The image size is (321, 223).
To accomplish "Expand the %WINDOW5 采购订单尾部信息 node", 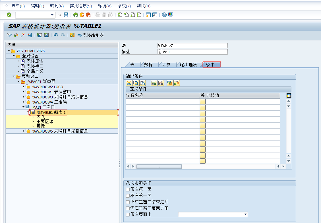I will (x=23, y=131).
